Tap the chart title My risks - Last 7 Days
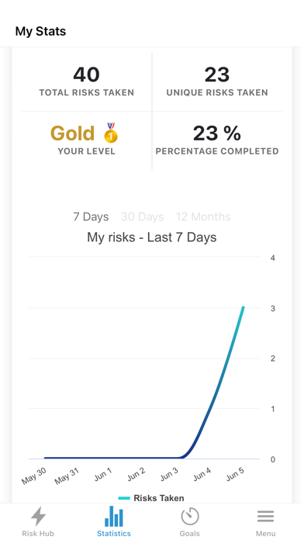 pyautogui.click(x=152, y=237)
